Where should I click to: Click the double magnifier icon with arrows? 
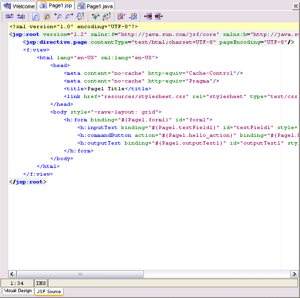tap(80, 17)
